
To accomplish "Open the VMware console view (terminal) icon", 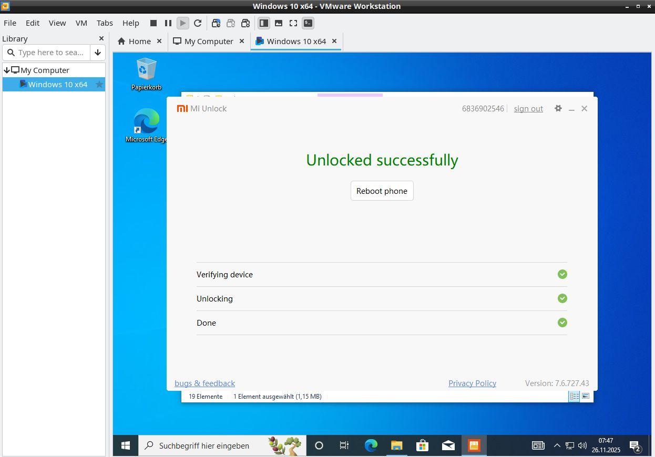I will pos(308,23).
